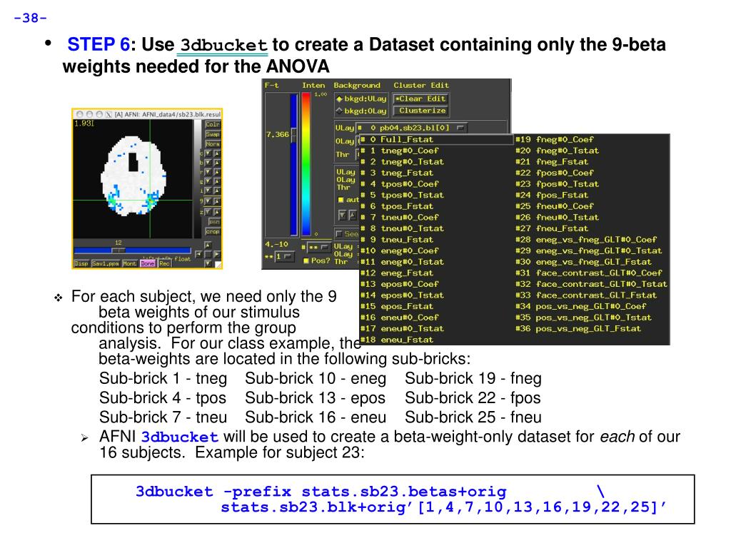The image size is (731, 548).
Task: Open the threshold power '** 1' dropdown
Action: tap(285, 257)
